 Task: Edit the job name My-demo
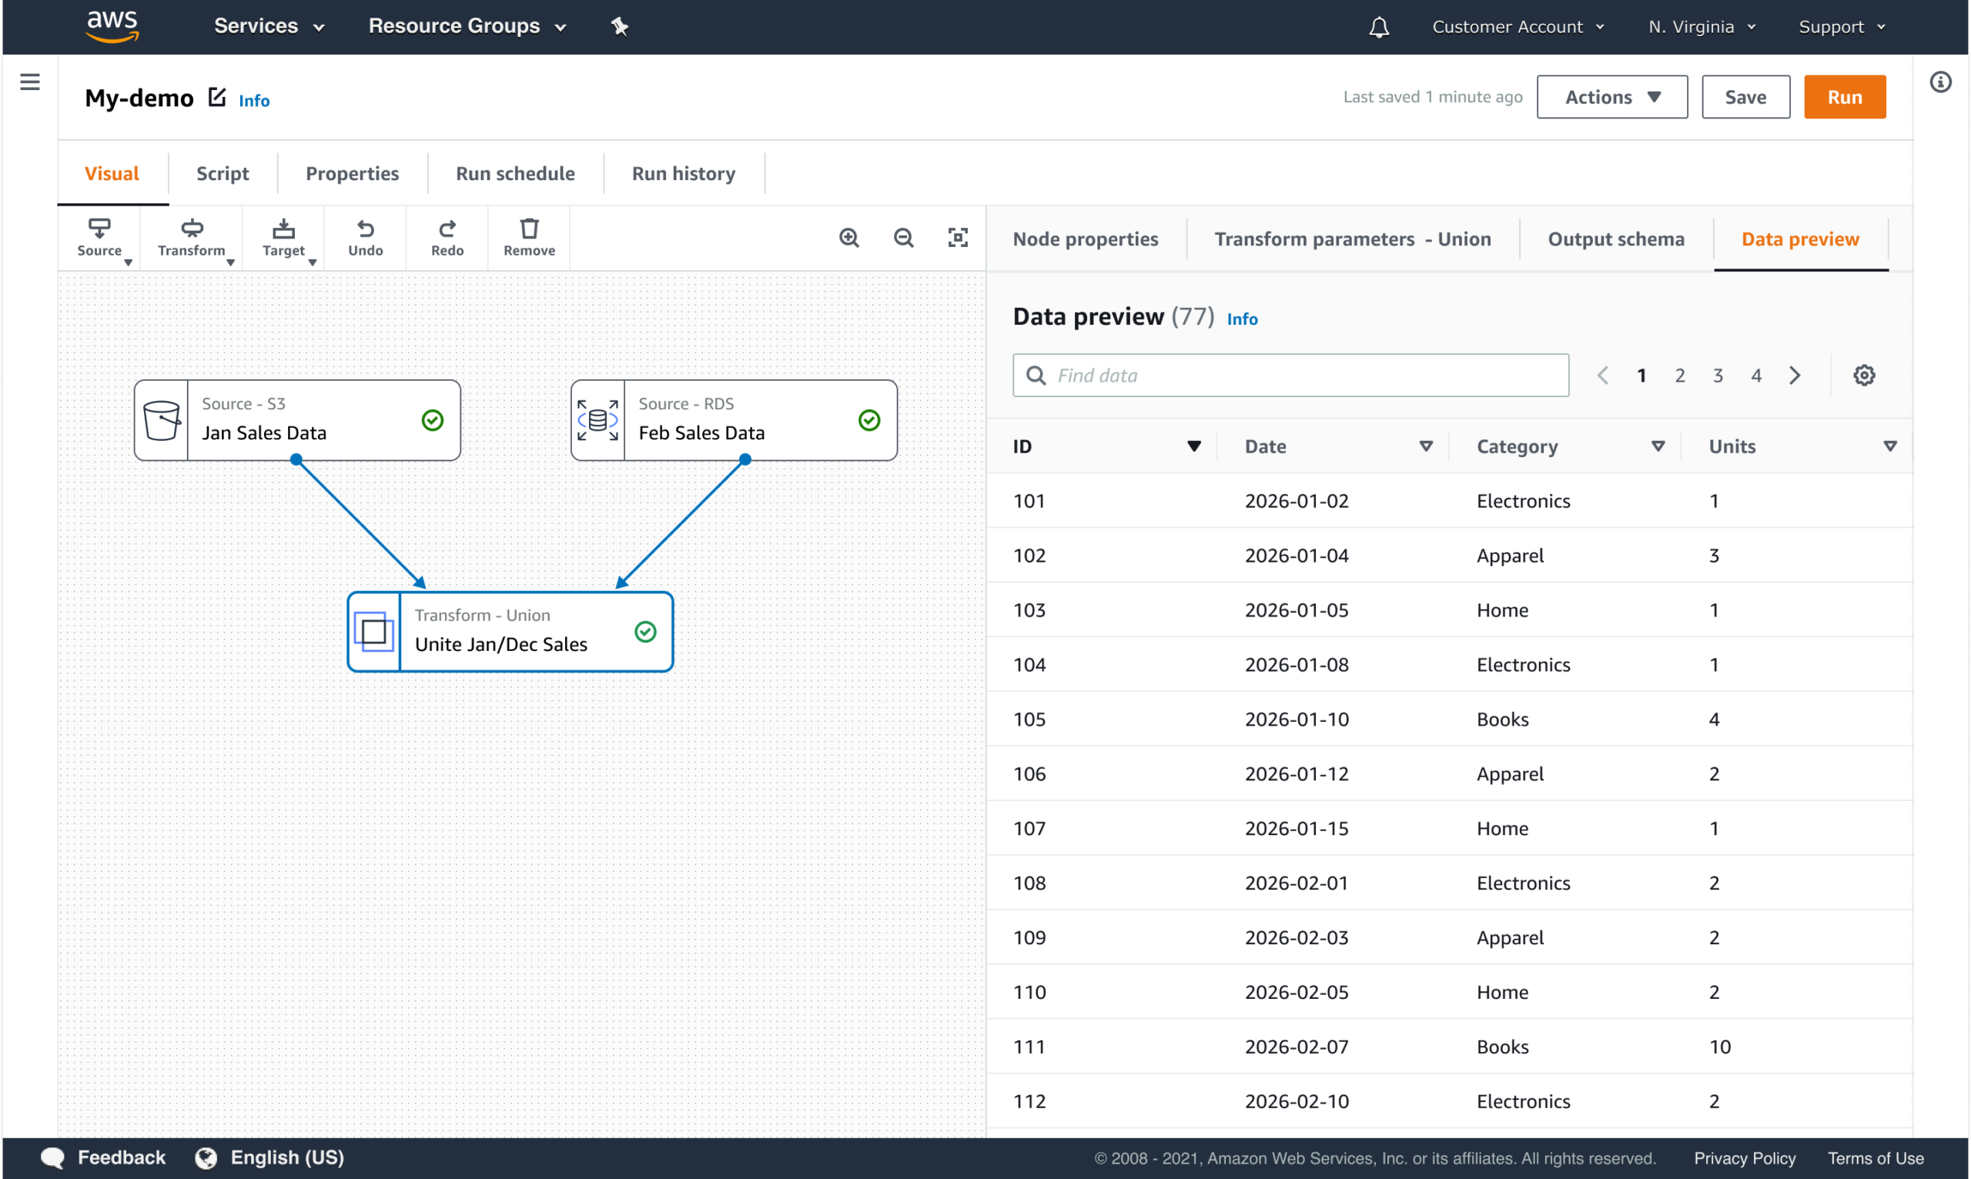[217, 97]
